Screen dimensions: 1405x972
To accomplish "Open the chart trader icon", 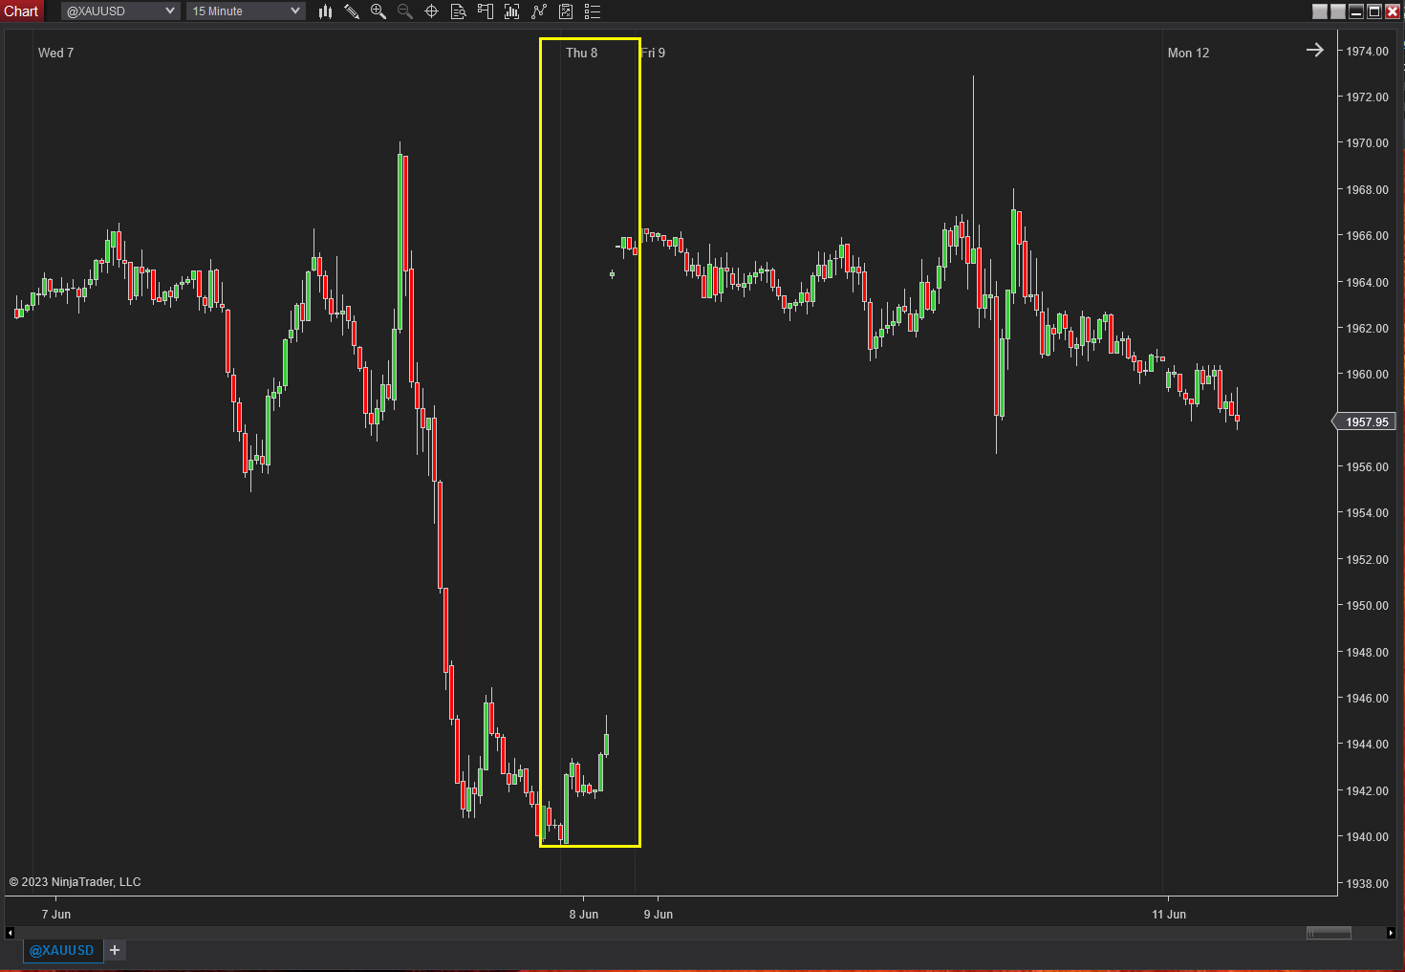I will coord(486,11).
